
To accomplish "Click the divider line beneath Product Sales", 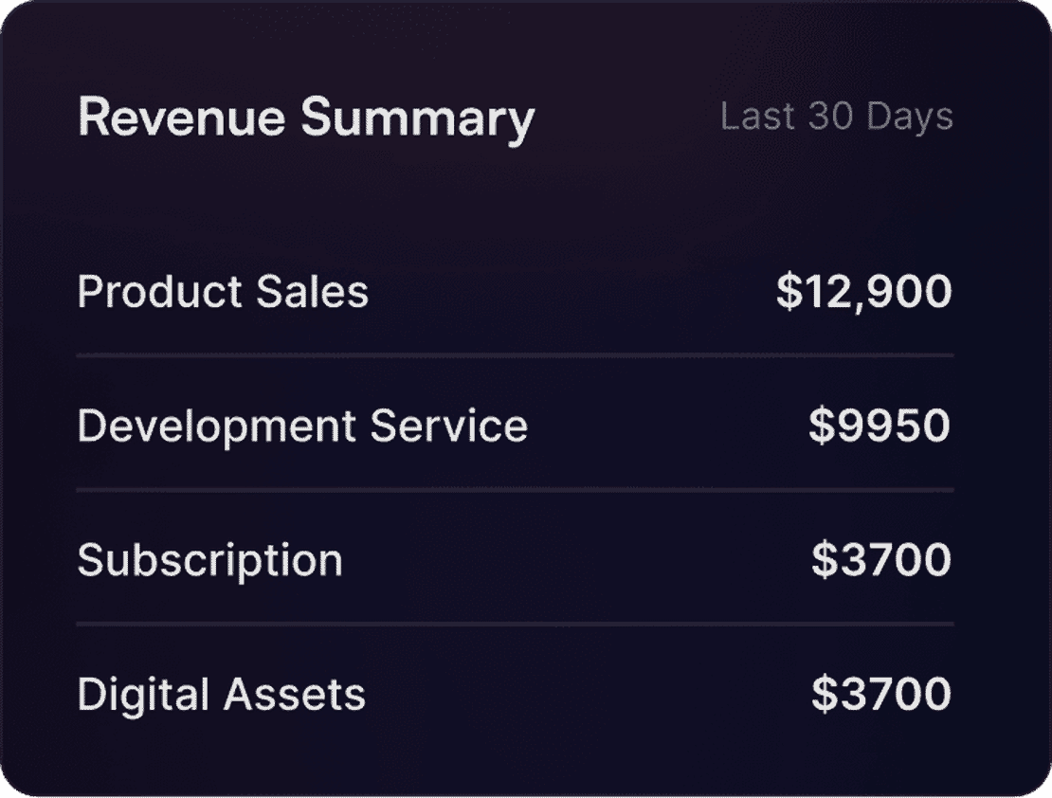I will (x=515, y=355).
